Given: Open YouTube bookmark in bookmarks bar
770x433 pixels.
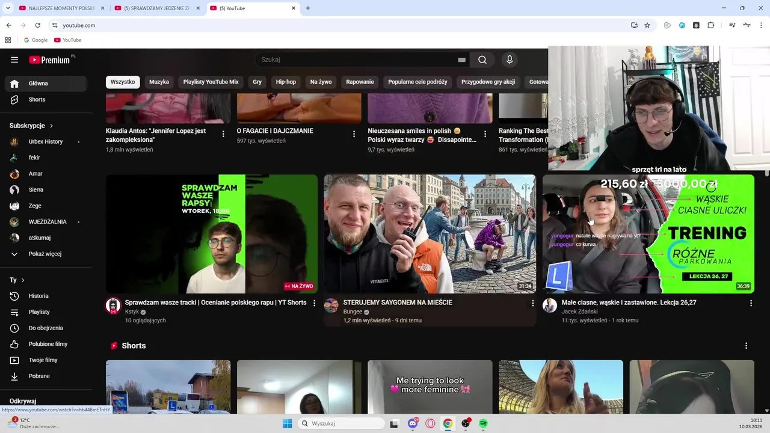Looking at the screenshot, I should [67, 40].
